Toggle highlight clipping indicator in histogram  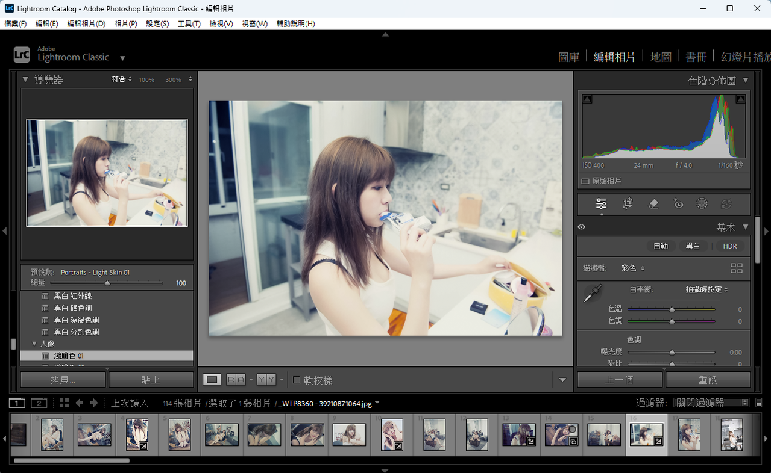click(x=741, y=99)
